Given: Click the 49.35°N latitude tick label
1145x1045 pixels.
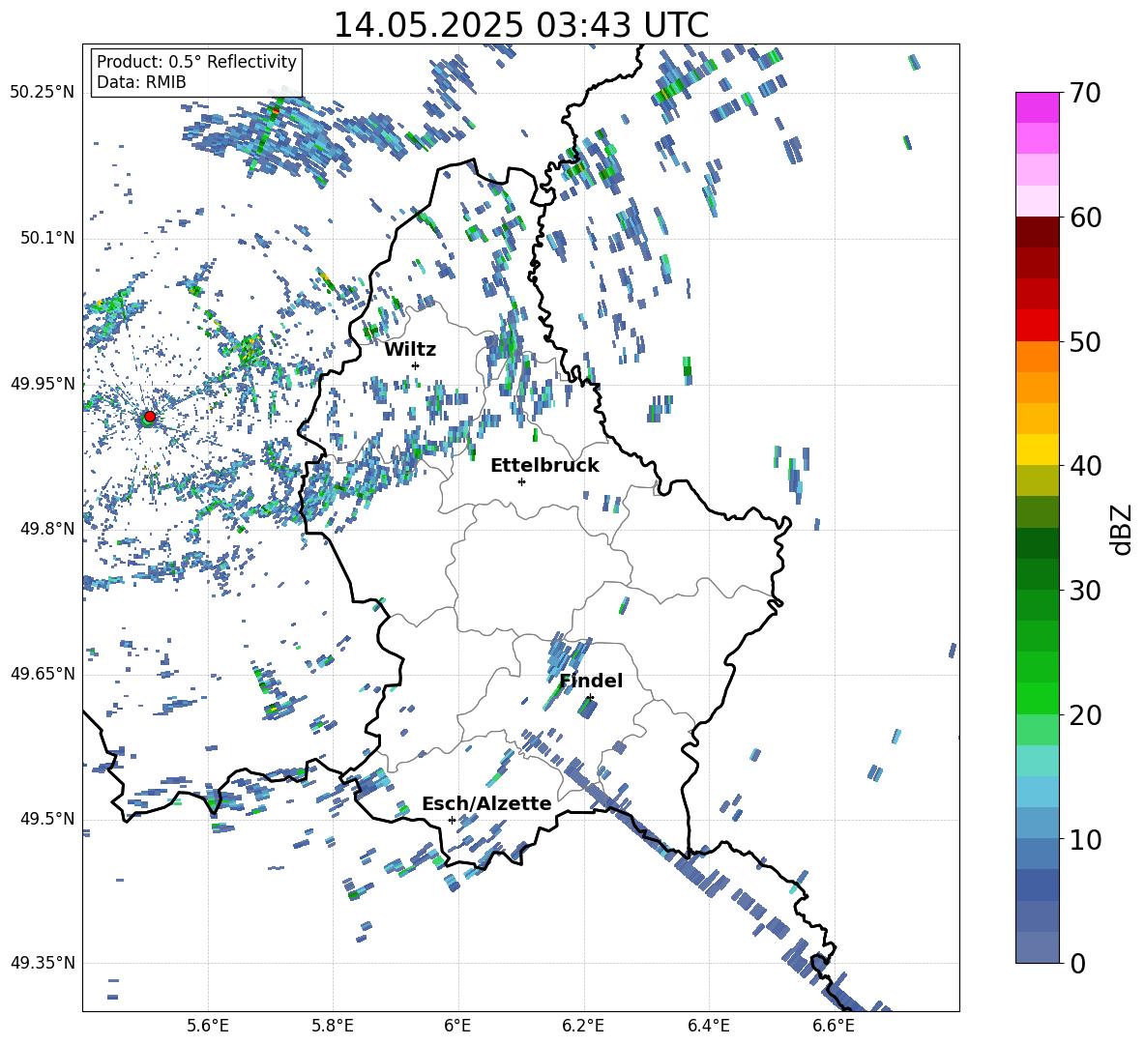Looking at the screenshot, I should tap(43, 963).
